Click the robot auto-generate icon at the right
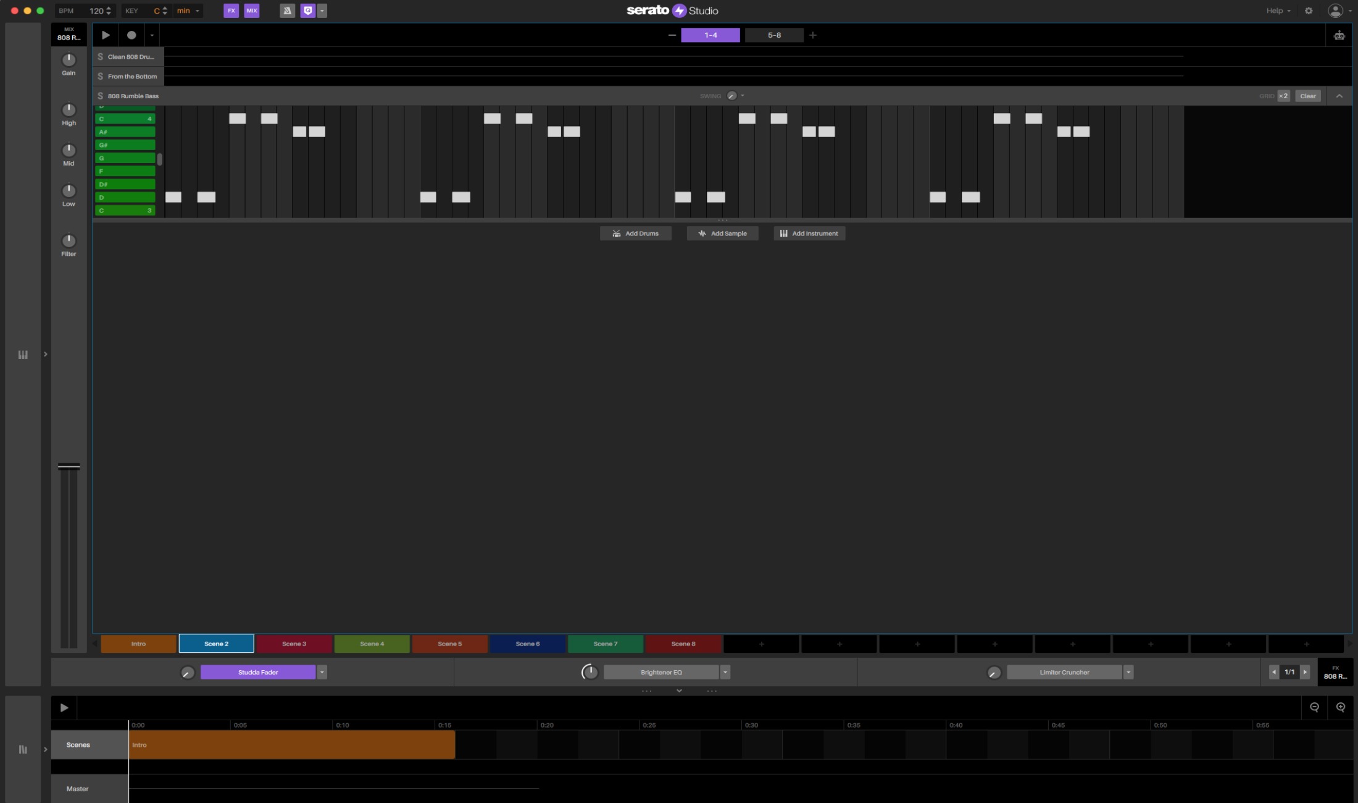This screenshot has height=803, width=1358. coord(1339,35)
